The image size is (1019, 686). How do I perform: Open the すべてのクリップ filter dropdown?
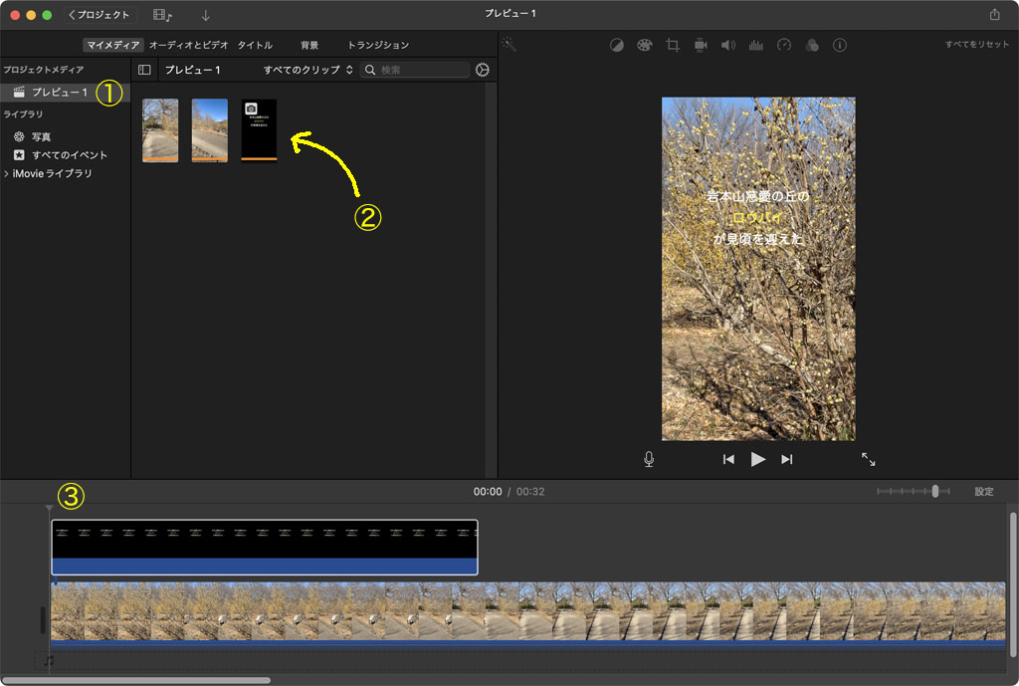pyautogui.click(x=307, y=71)
